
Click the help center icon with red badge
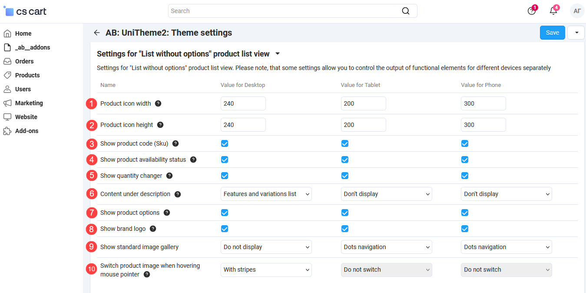532,11
